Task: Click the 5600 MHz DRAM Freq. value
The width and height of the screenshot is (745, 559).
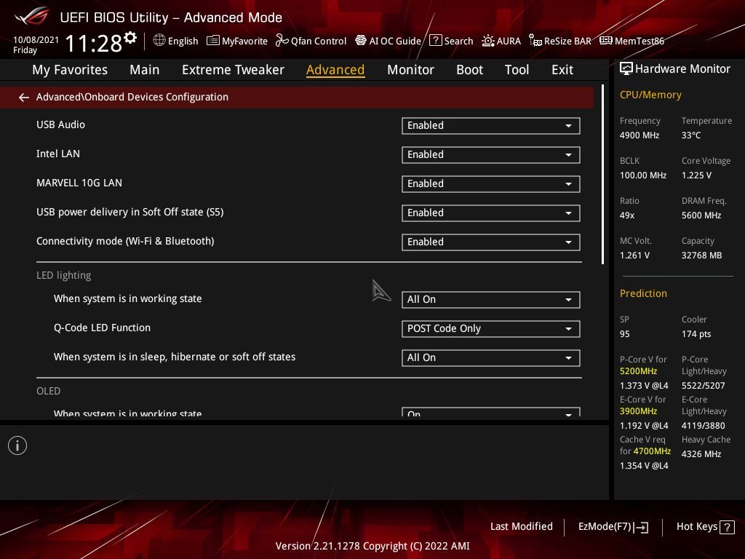Action: point(701,215)
